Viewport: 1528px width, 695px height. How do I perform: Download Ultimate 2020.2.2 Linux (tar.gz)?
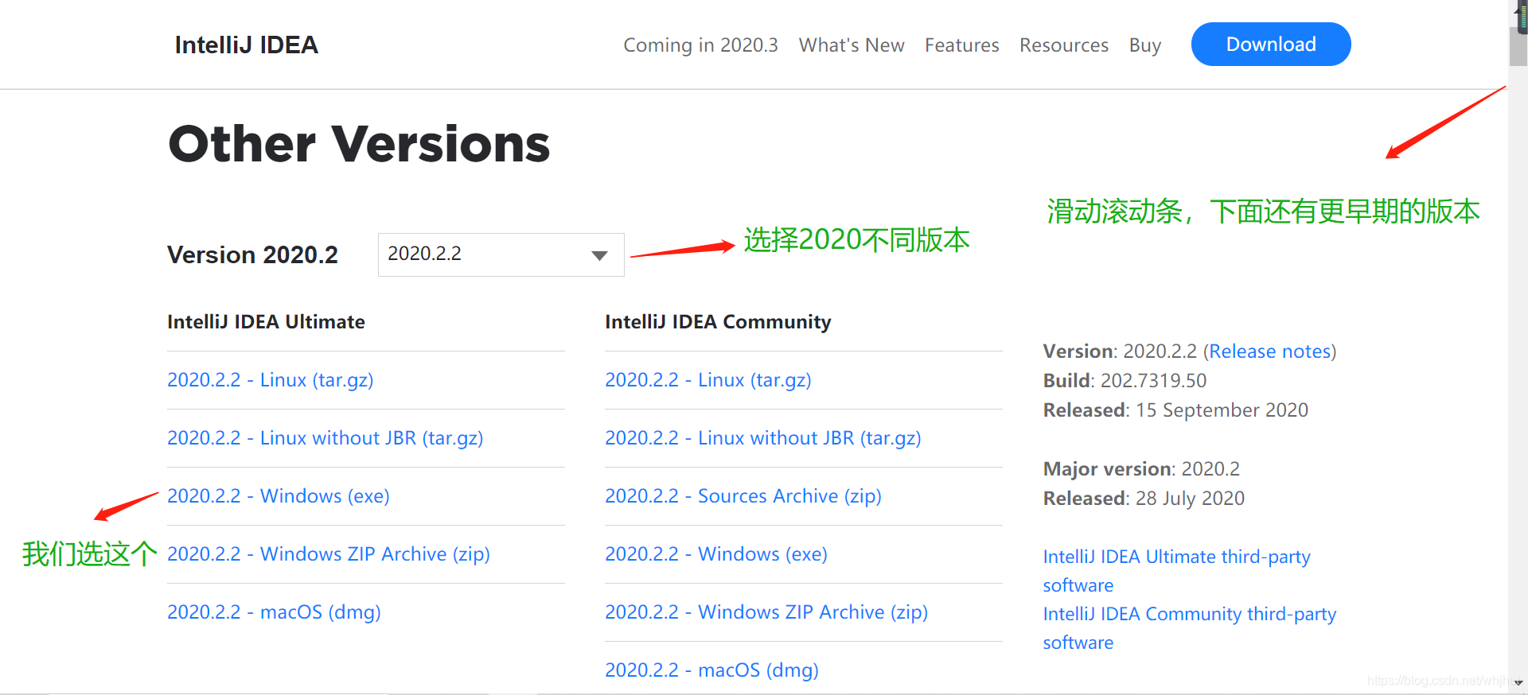(271, 380)
